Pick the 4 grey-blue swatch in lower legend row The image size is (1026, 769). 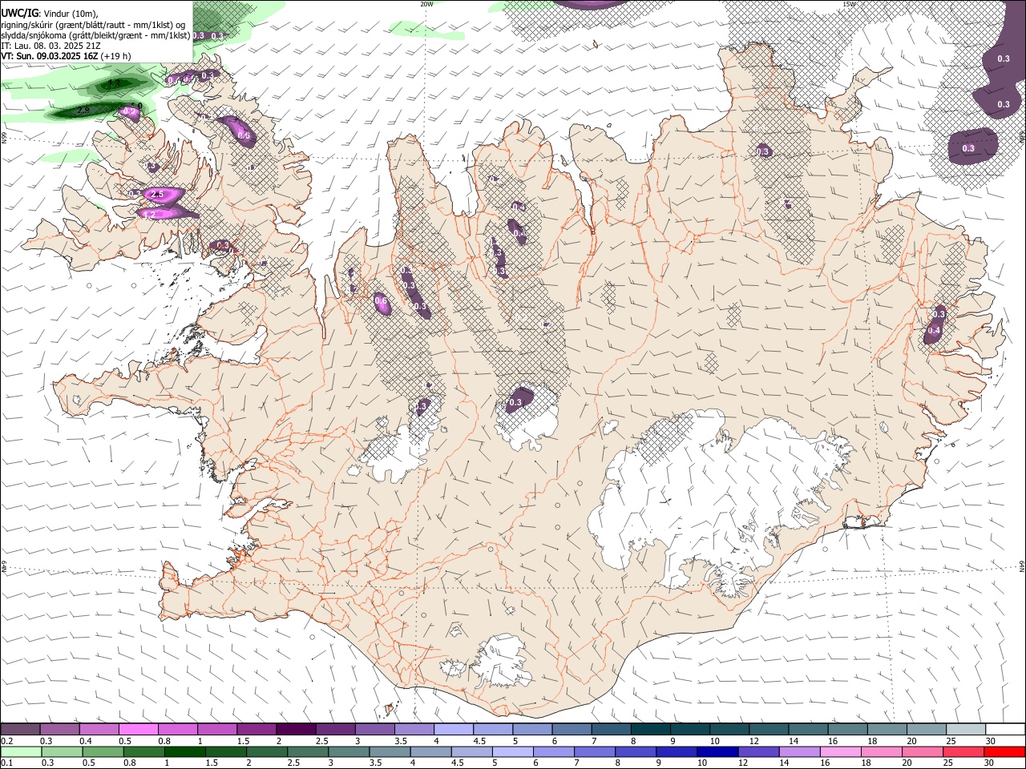[430, 751]
